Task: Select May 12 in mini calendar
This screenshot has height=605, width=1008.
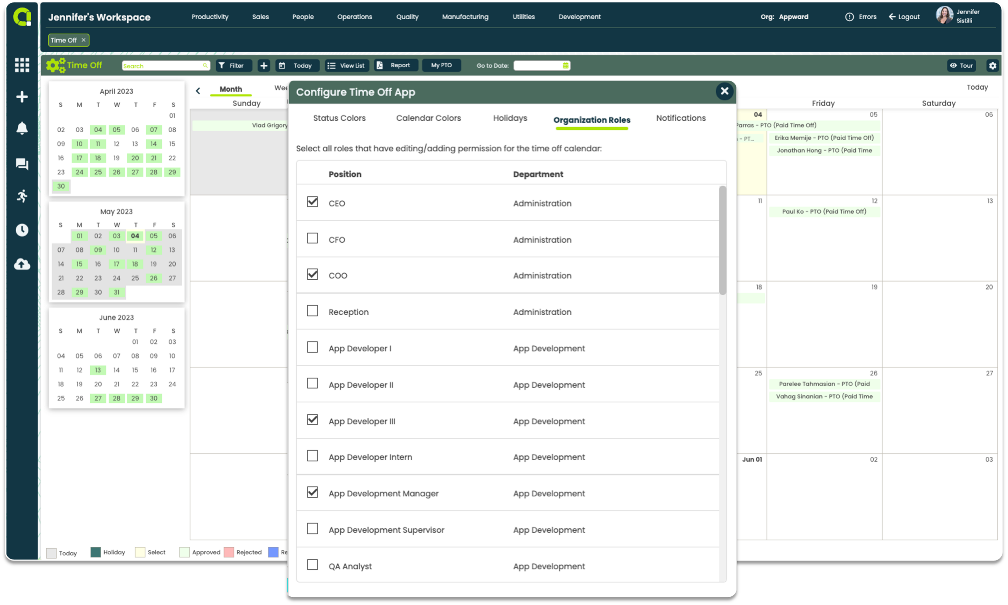Action: point(154,250)
